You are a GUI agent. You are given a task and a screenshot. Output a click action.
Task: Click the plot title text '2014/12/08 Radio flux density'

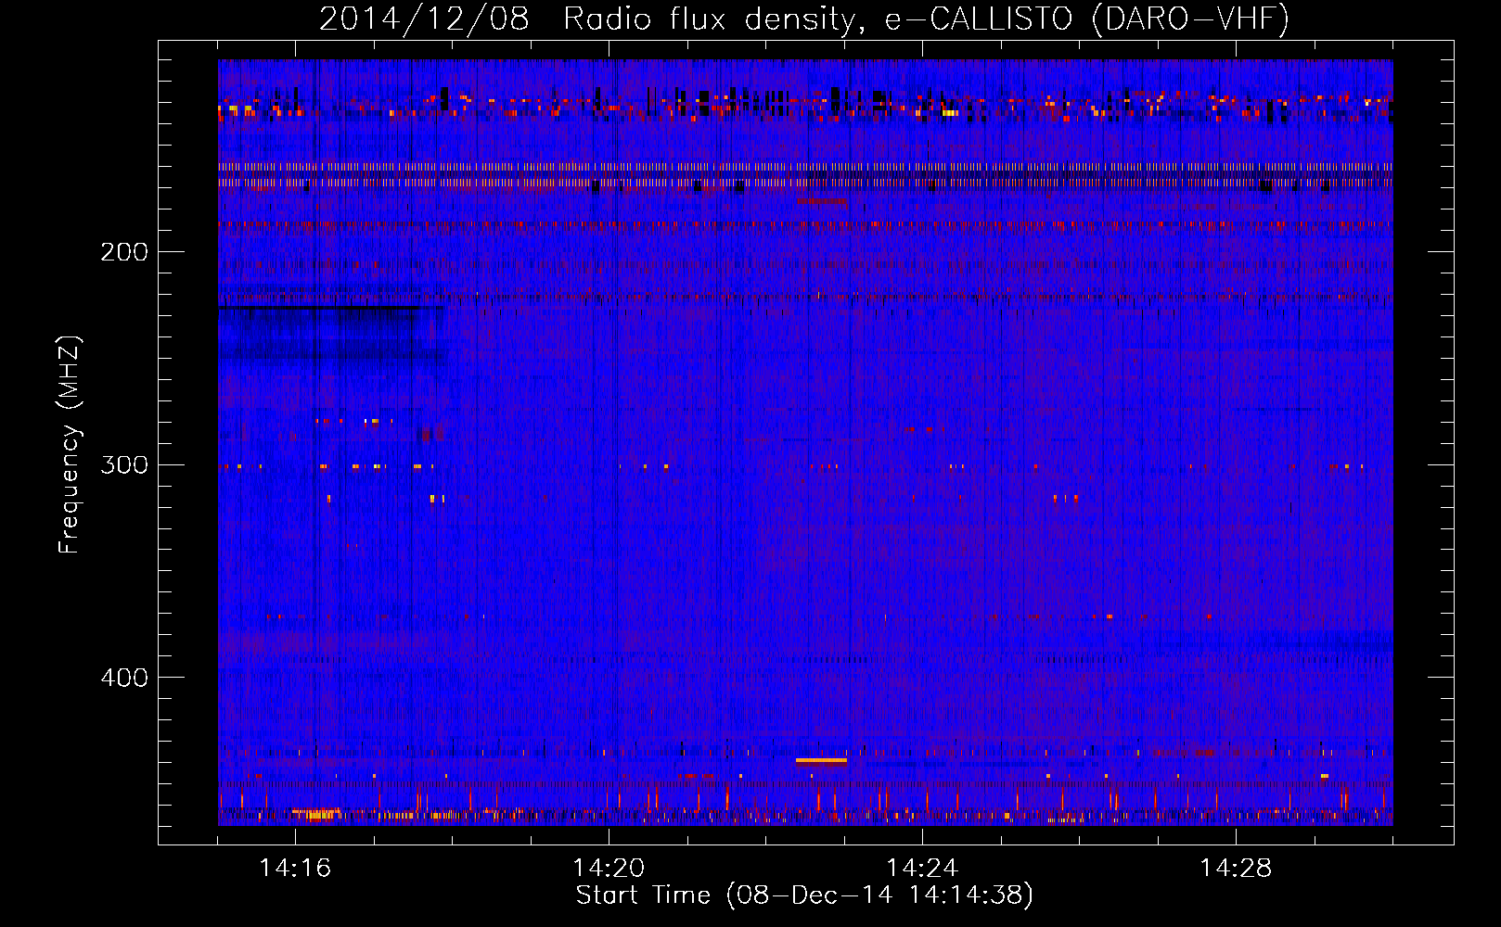tap(586, 19)
